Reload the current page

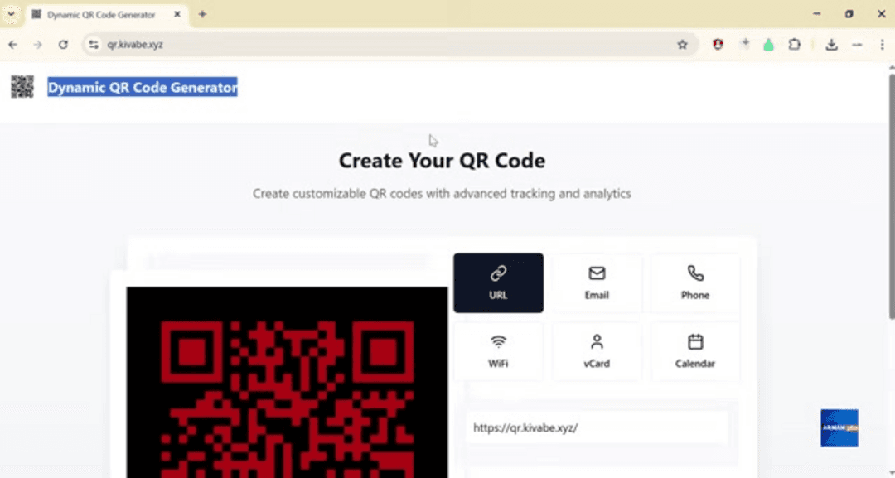(64, 45)
